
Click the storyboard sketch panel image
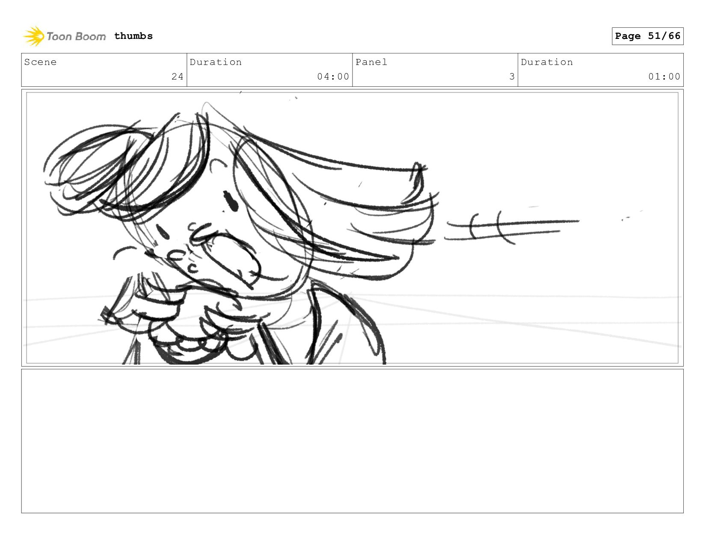(353, 228)
